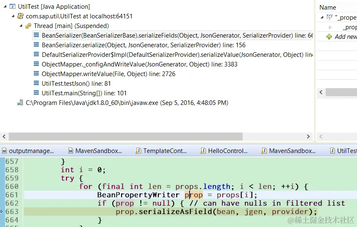Click stack frame icon for UtilTest.testJson()
The width and height of the screenshot is (357, 227).
36,83
